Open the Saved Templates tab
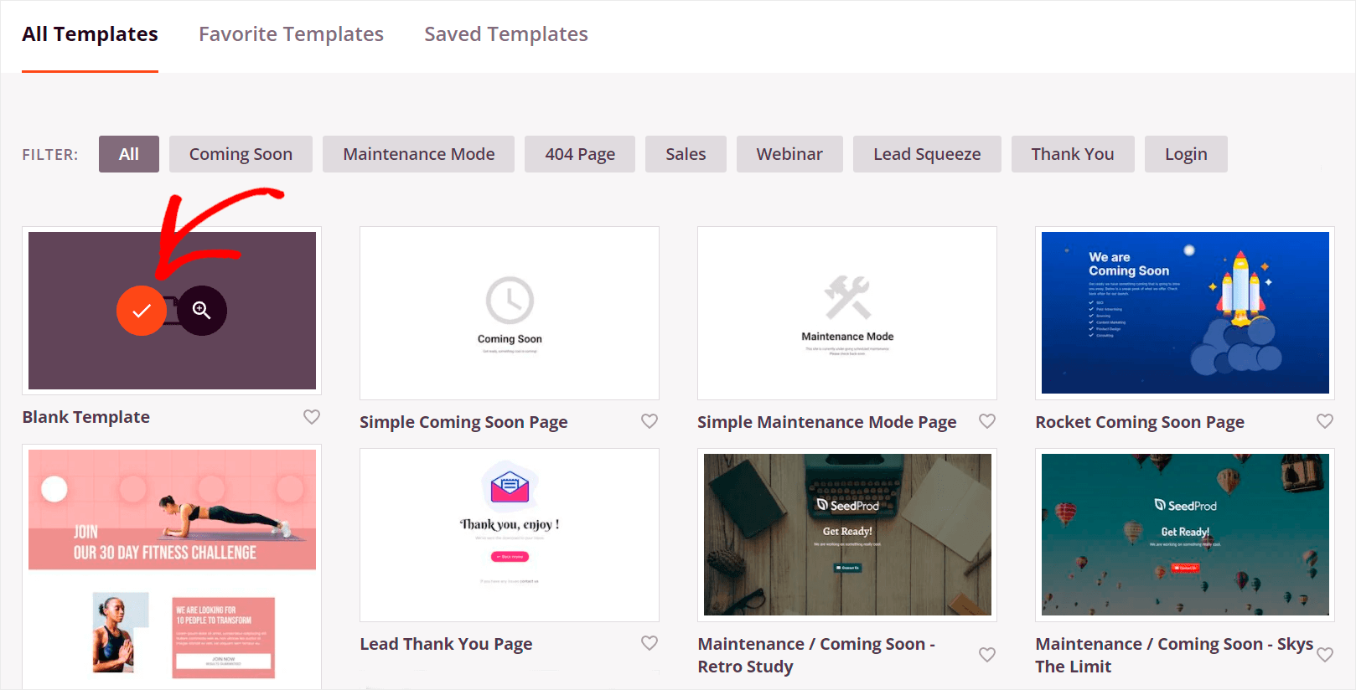This screenshot has height=690, width=1356. (506, 34)
